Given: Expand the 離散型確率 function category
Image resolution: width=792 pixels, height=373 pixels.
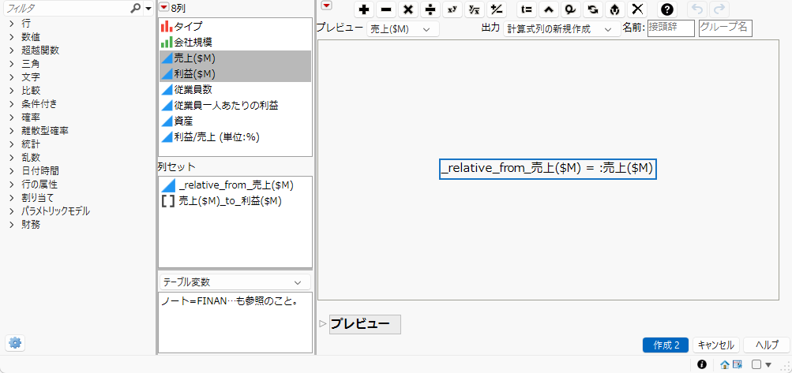Looking at the screenshot, I should [x=12, y=131].
